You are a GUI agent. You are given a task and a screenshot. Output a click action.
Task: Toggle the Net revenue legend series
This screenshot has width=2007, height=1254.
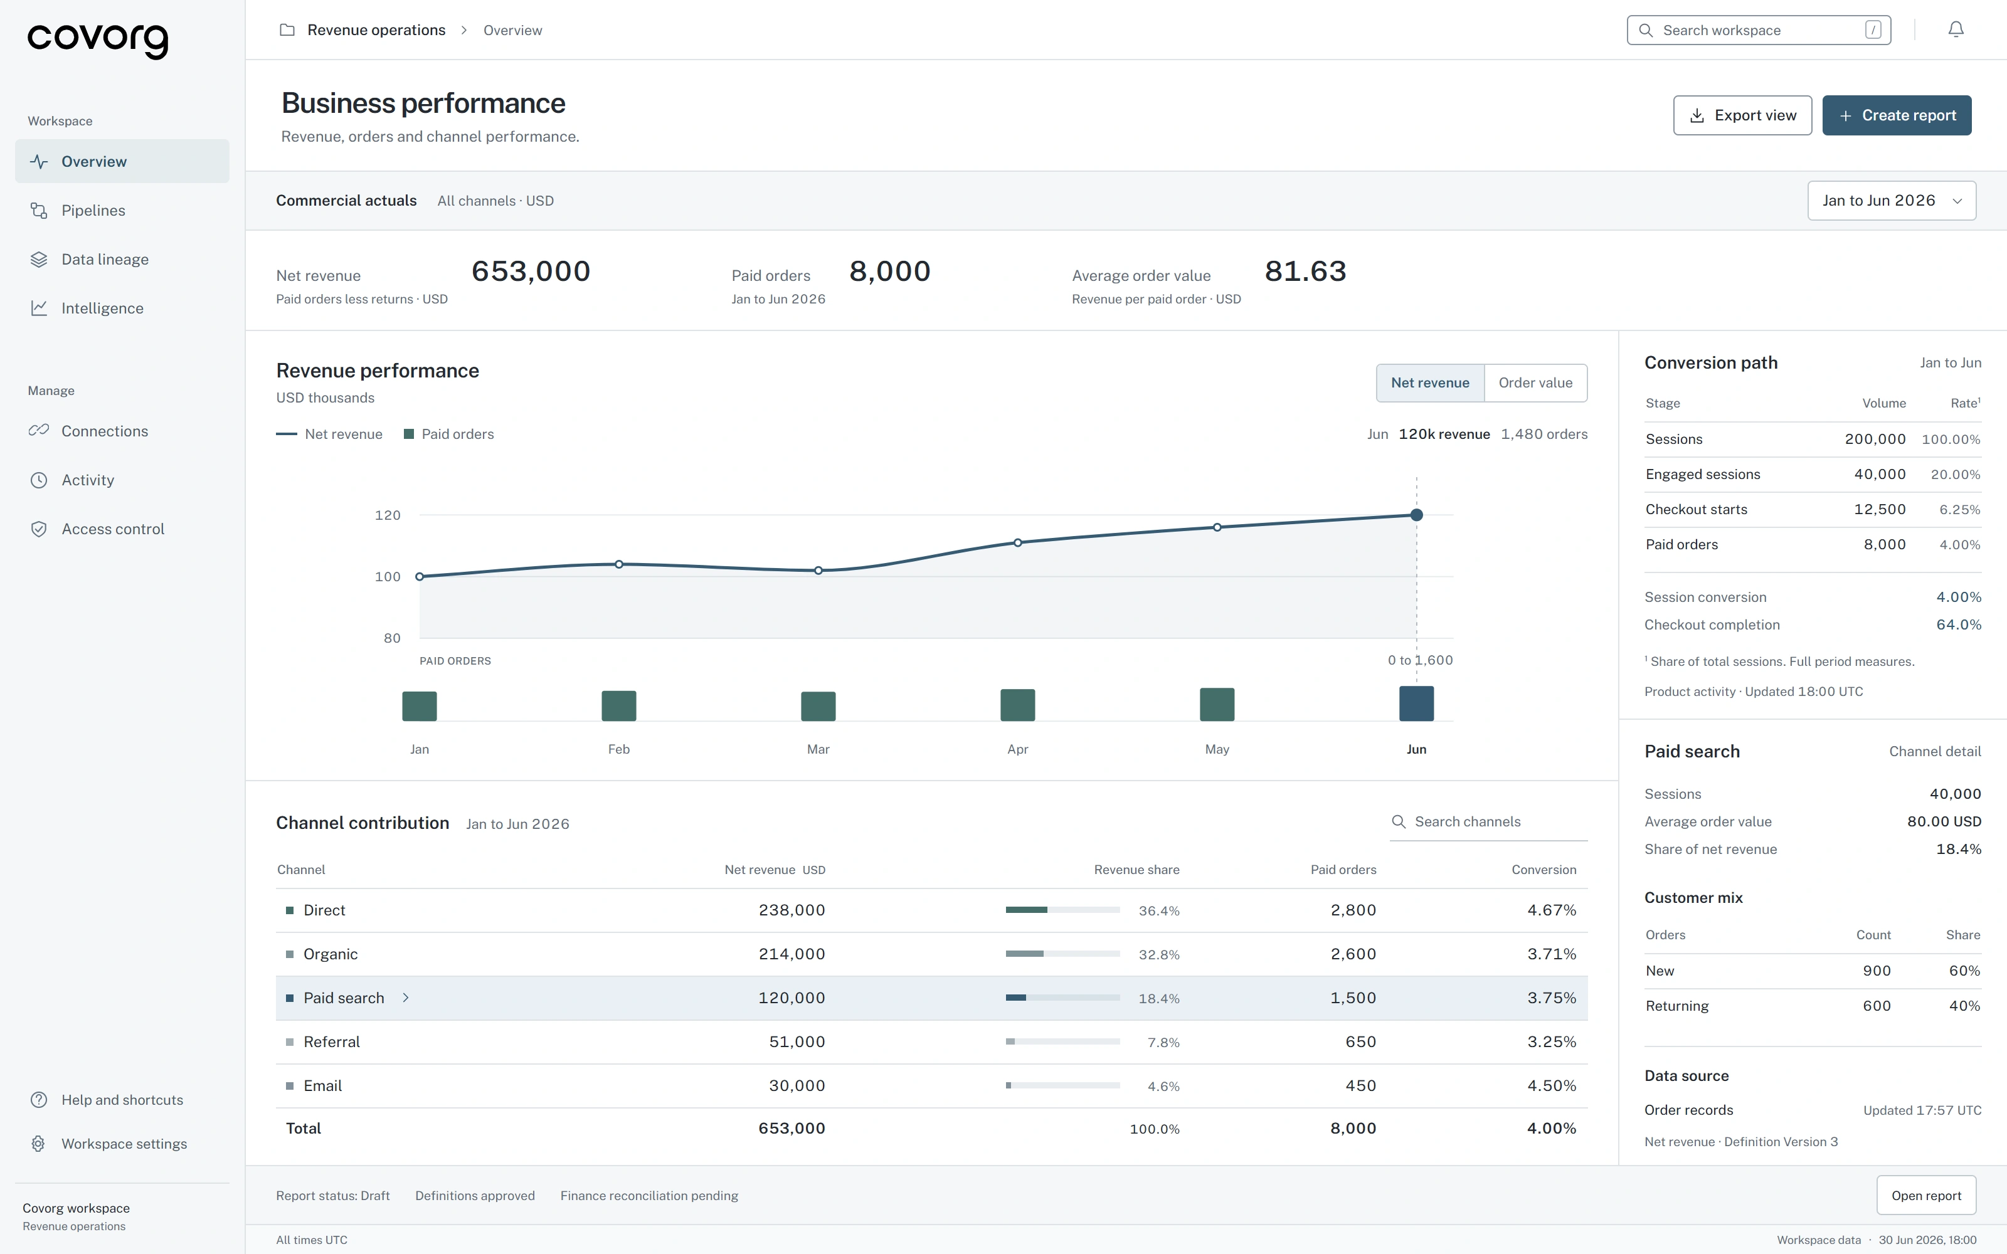tap(329, 434)
